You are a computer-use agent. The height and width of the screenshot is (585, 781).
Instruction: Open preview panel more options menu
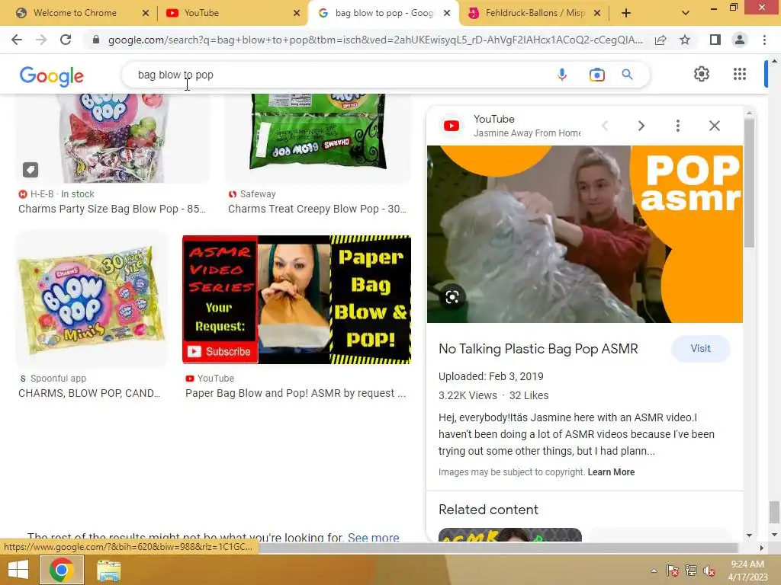click(677, 126)
